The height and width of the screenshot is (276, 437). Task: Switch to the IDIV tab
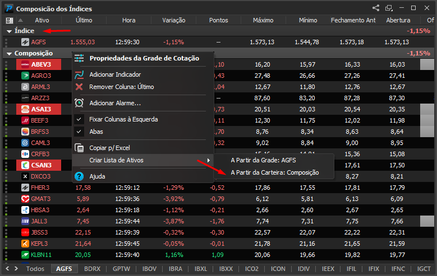(303, 269)
